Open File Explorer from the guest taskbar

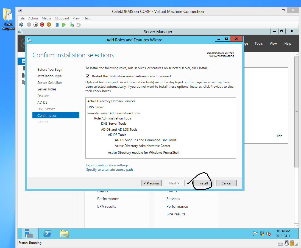(64, 234)
